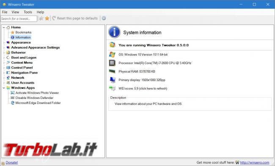Click the Microsoft Edge 'e' icon
275x166 pixels.
click(12, 103)
